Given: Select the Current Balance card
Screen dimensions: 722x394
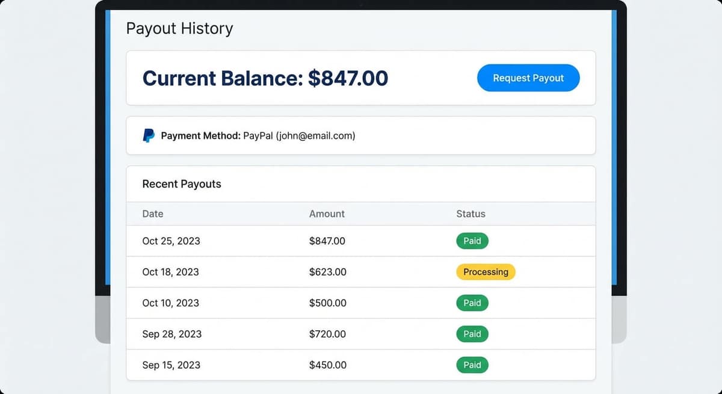Looking at the screenshot, I should tap(361, 78).
